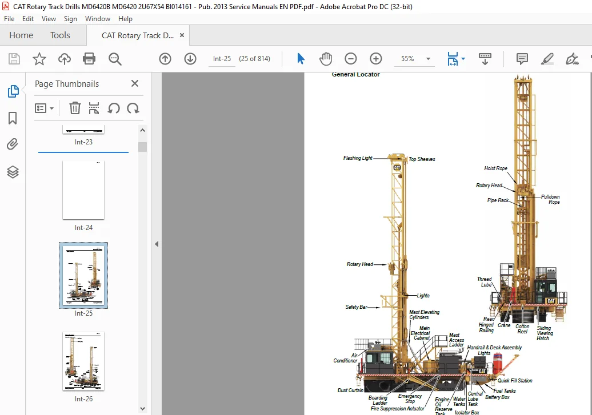Rotate page counterclockwise
The image size is (592, 415).
(x=114, y=108)
